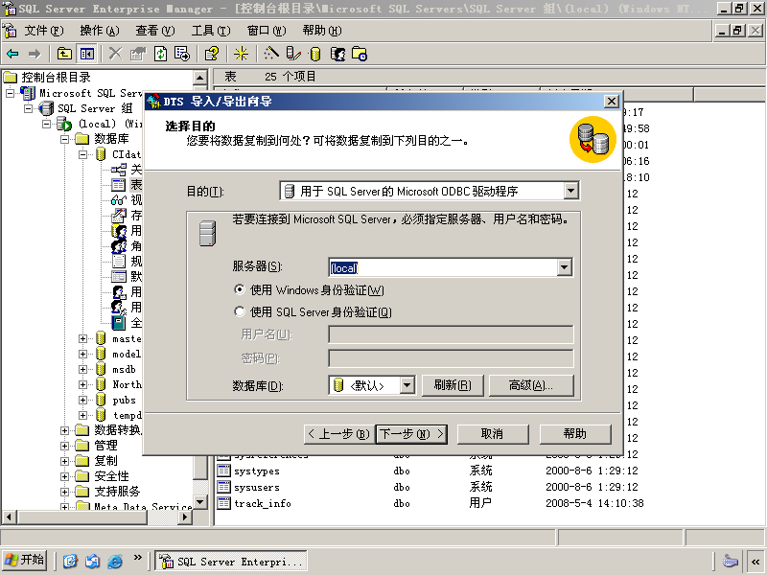Open the 数据库 database dropdown

[407, 385]
